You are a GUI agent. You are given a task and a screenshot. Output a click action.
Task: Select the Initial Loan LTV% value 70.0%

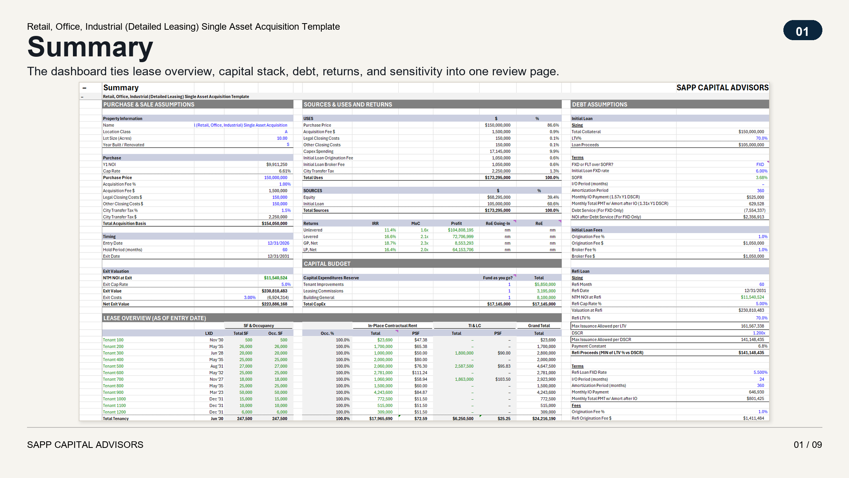(x=762, y=138)
